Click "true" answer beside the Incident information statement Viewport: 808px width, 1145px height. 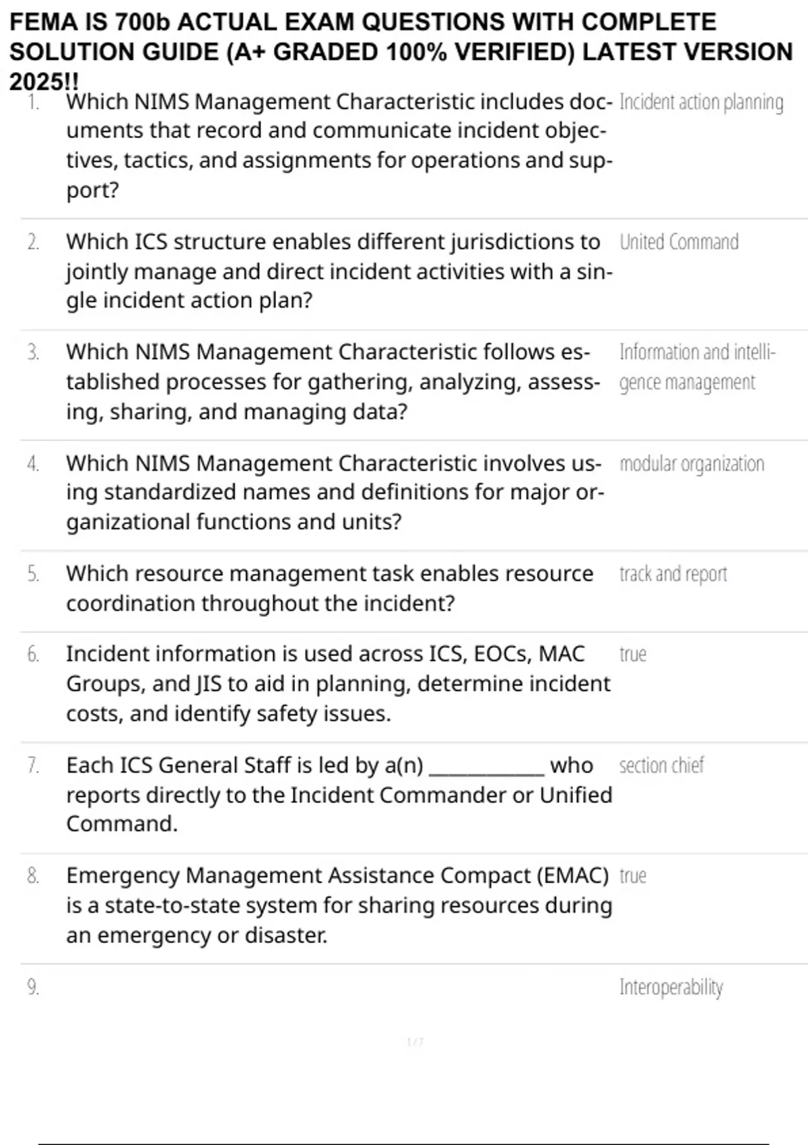click(x=632, y=655)
